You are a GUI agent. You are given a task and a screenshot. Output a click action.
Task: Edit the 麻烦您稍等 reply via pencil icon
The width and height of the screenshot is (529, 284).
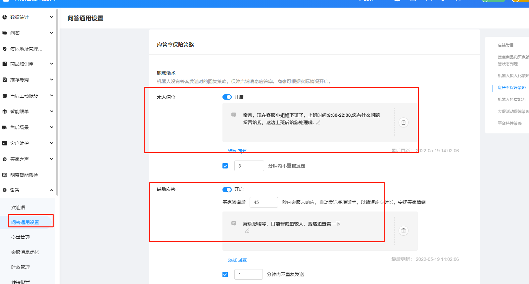coord(247,231)
